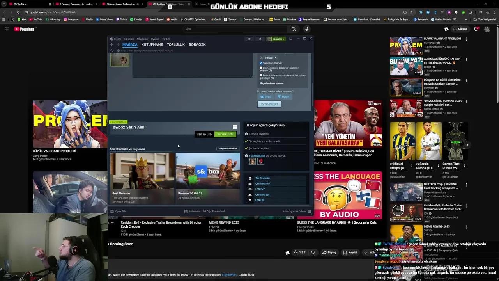Open WhatsApp bookmark in bookmarks bar
This screenshot has width=499, height=281.
click(53, 20)
